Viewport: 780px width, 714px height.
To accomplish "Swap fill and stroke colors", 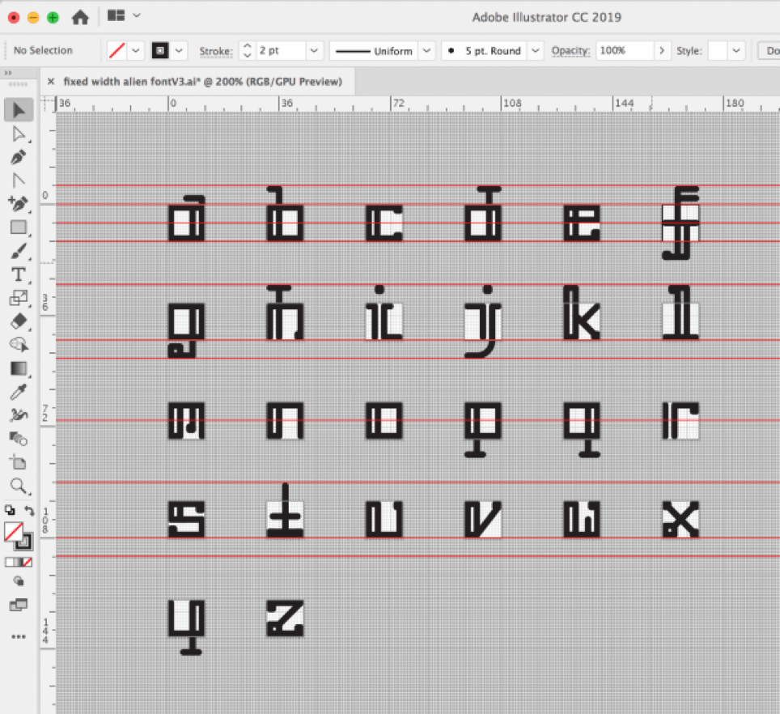I will [30, 511].
